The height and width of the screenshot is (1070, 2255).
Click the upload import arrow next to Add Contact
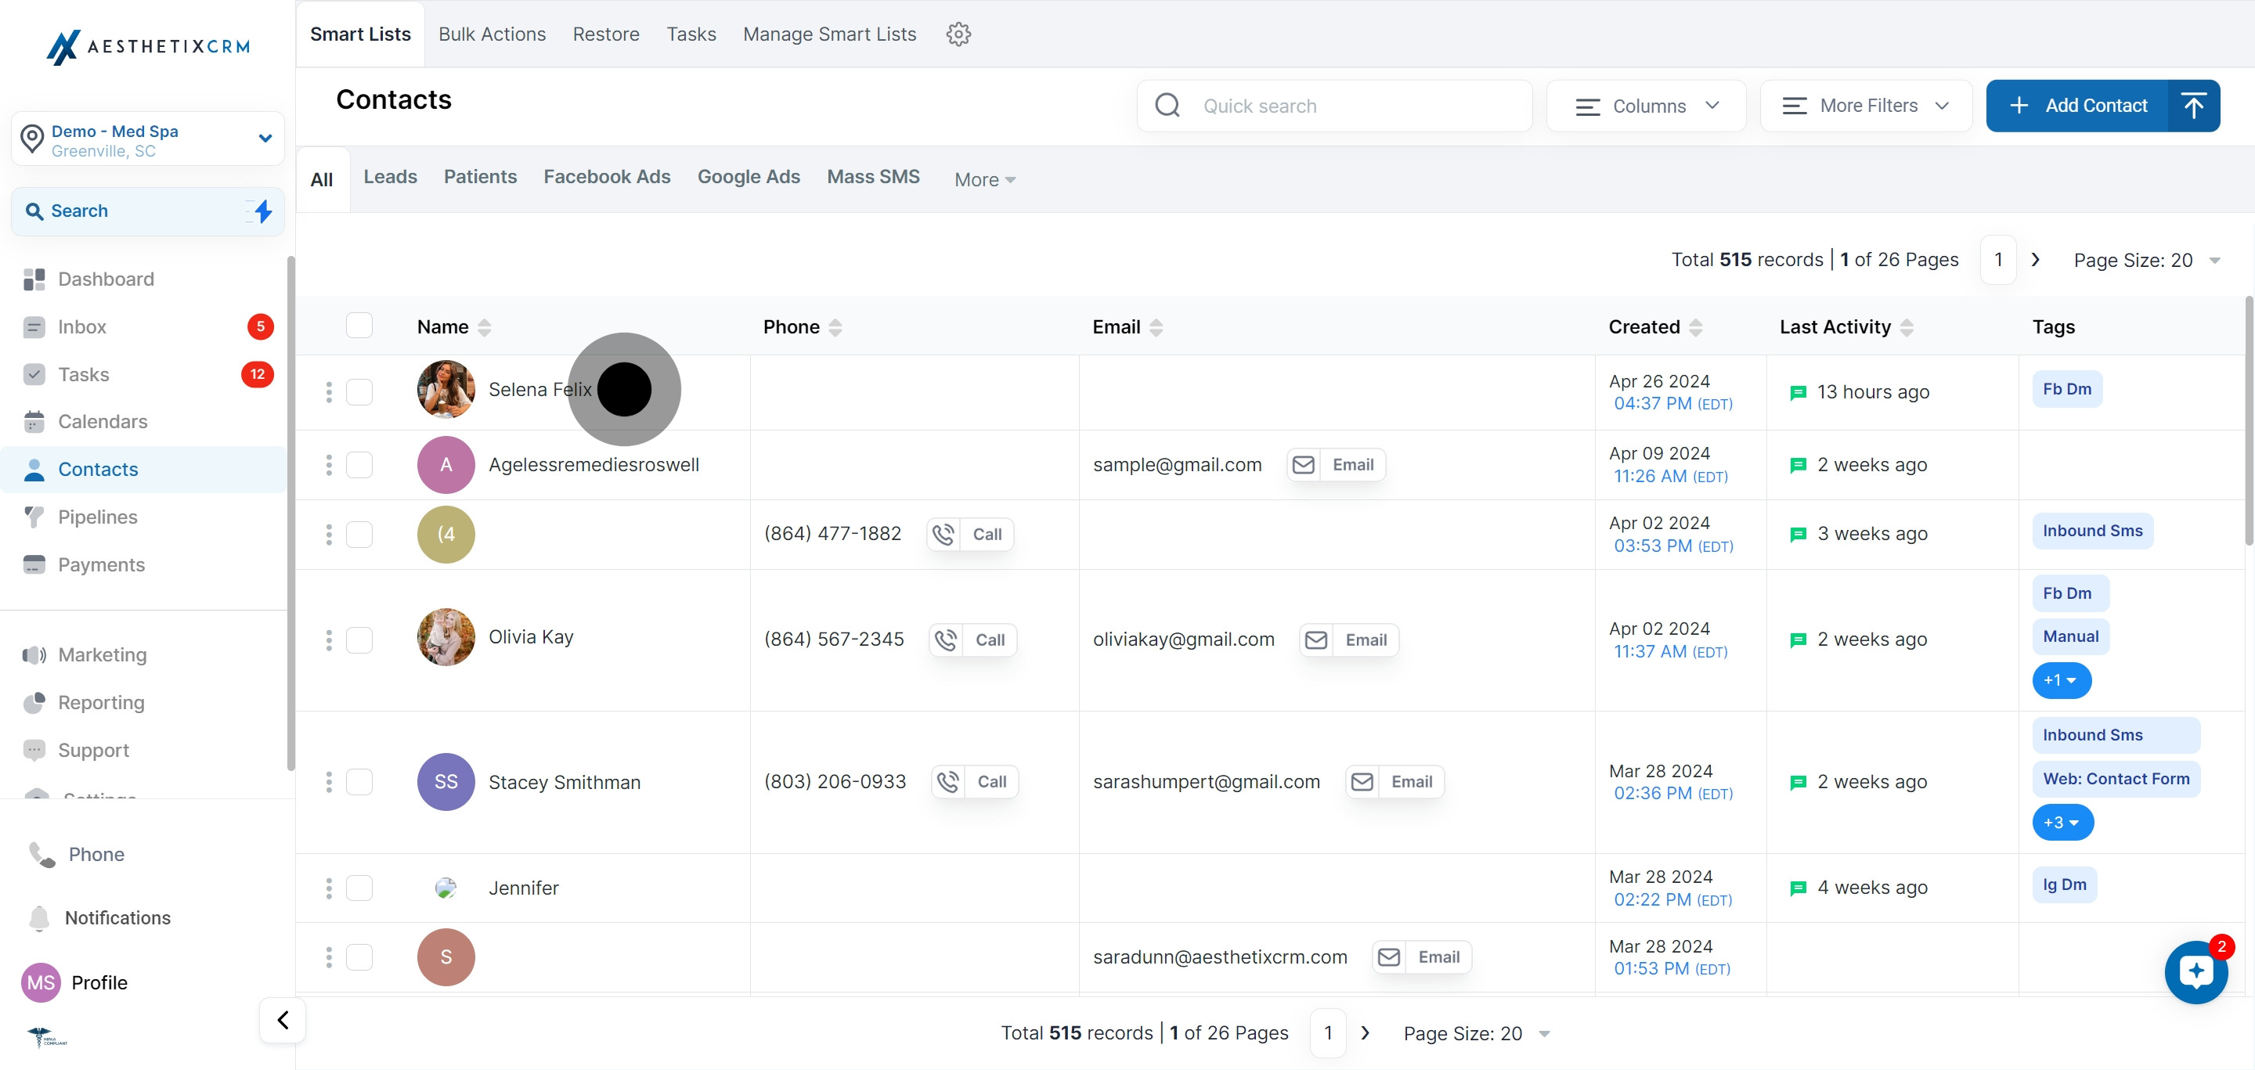pos(2193,106)
